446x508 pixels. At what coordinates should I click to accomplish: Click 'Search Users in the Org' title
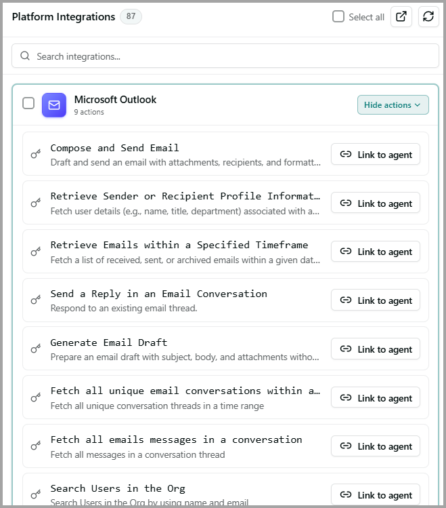pyautogui.click(x=118, y=488)
